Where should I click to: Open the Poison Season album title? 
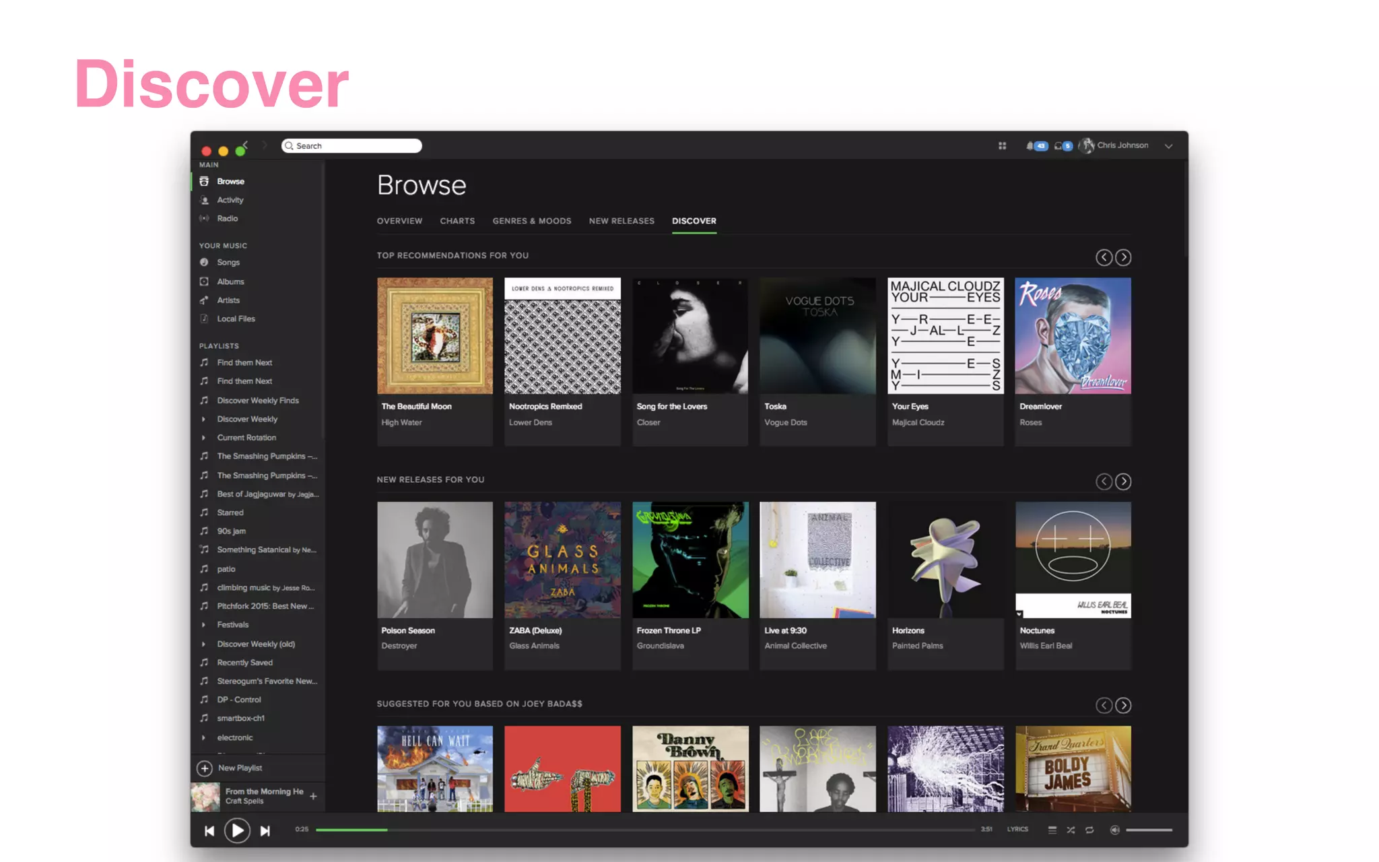[408, 630]
